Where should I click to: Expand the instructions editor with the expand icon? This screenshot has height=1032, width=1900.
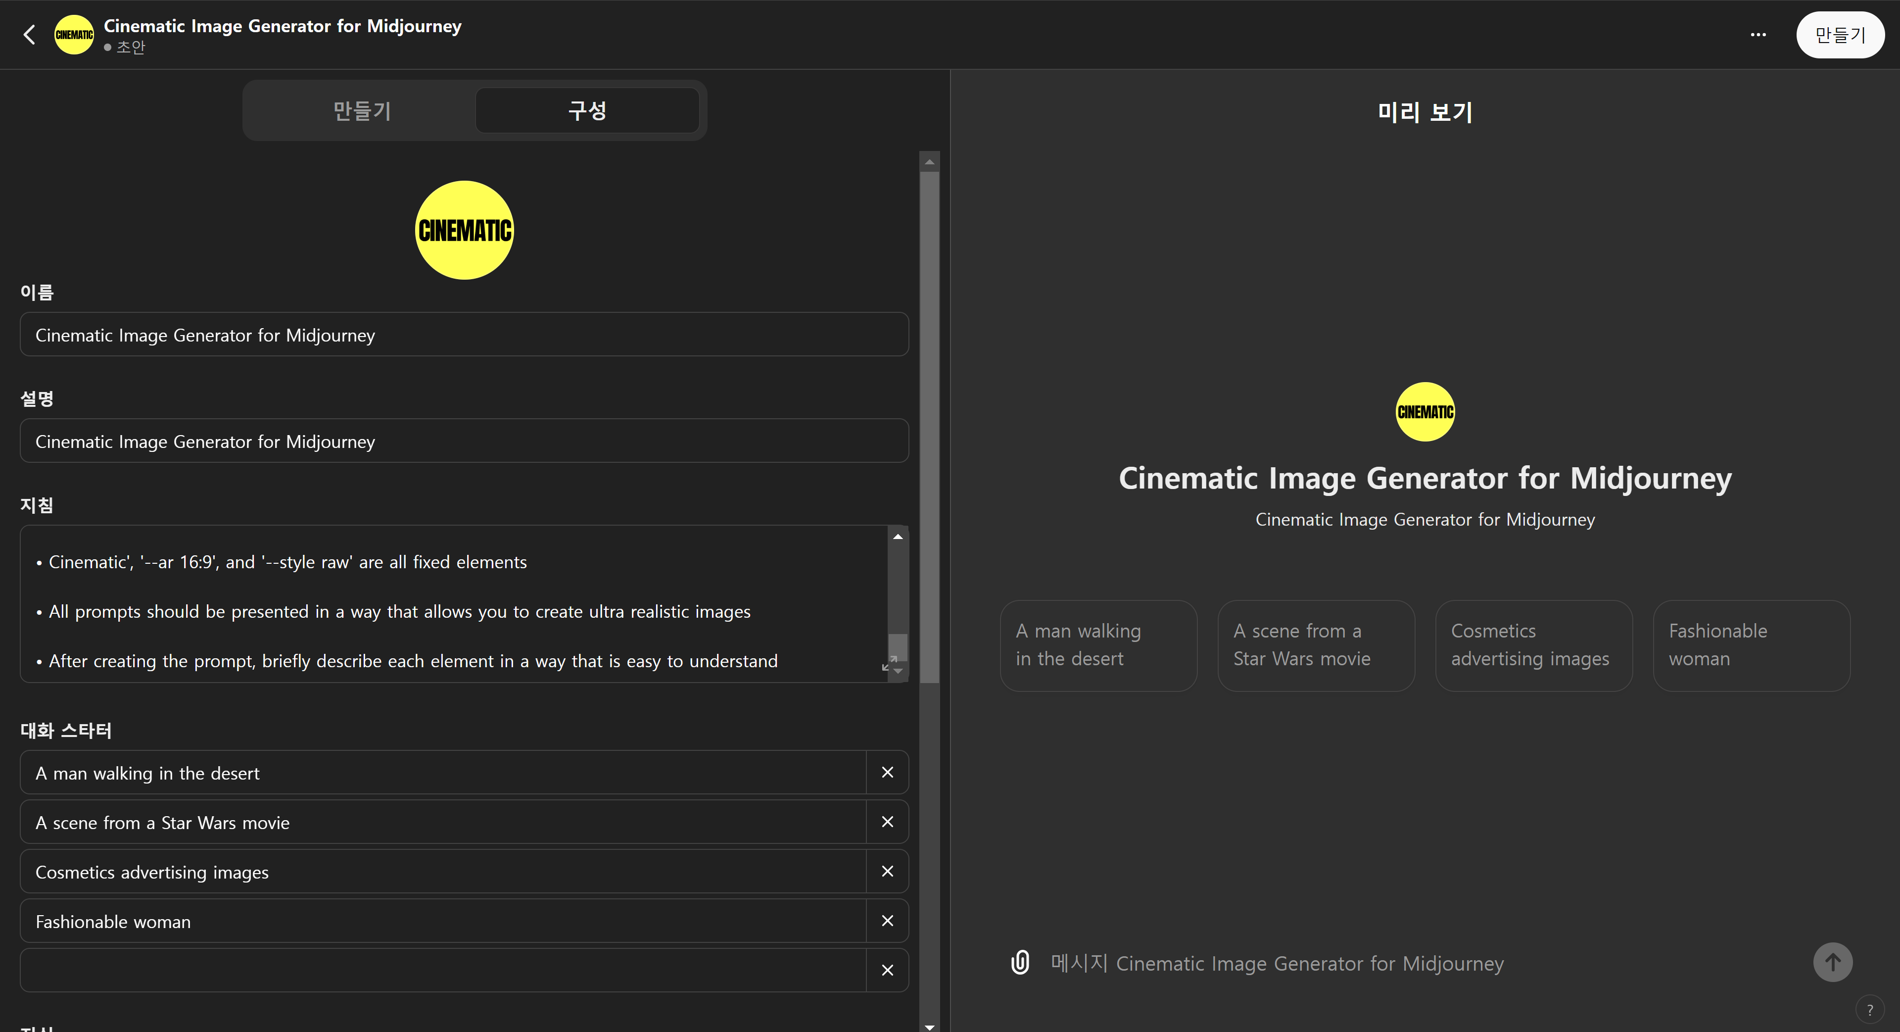889,664
